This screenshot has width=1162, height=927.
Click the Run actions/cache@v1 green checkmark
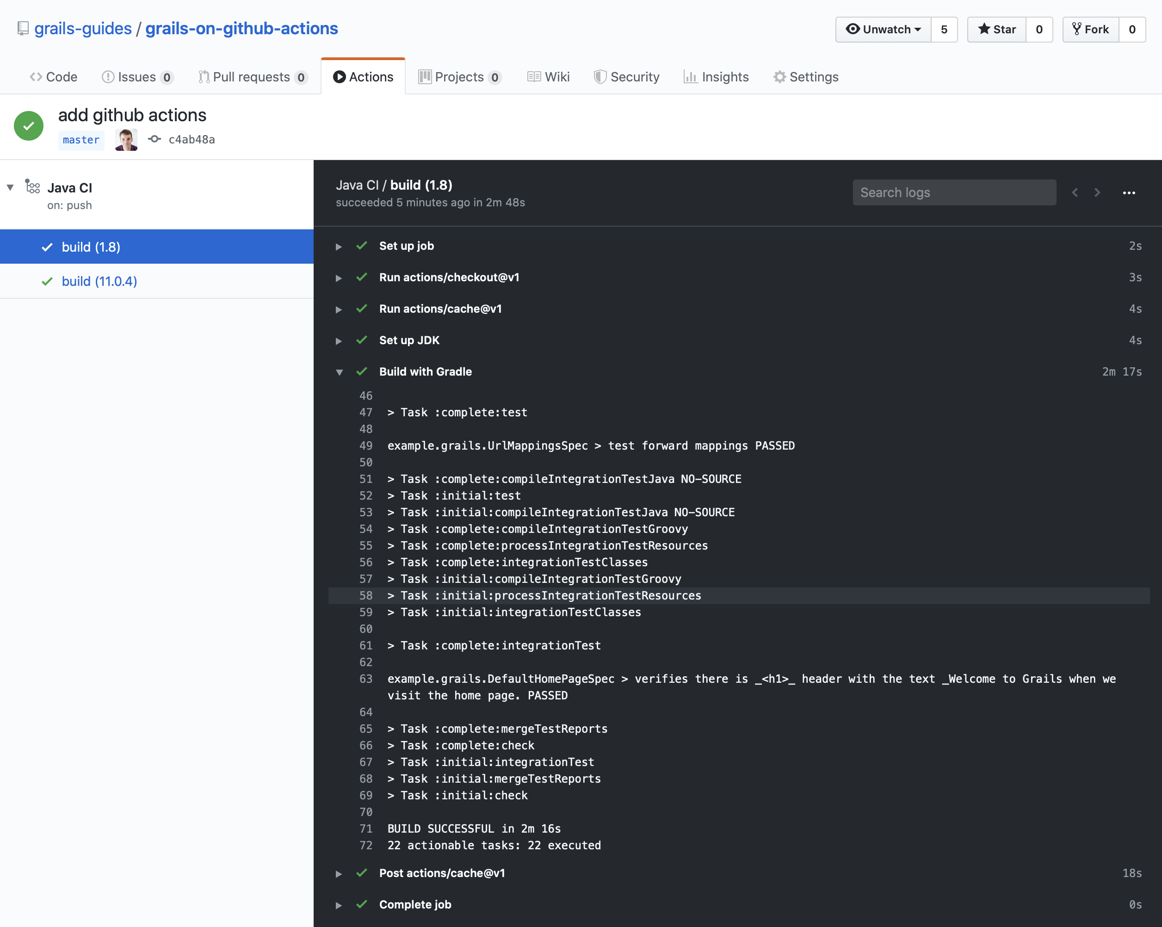coord(362,308)
